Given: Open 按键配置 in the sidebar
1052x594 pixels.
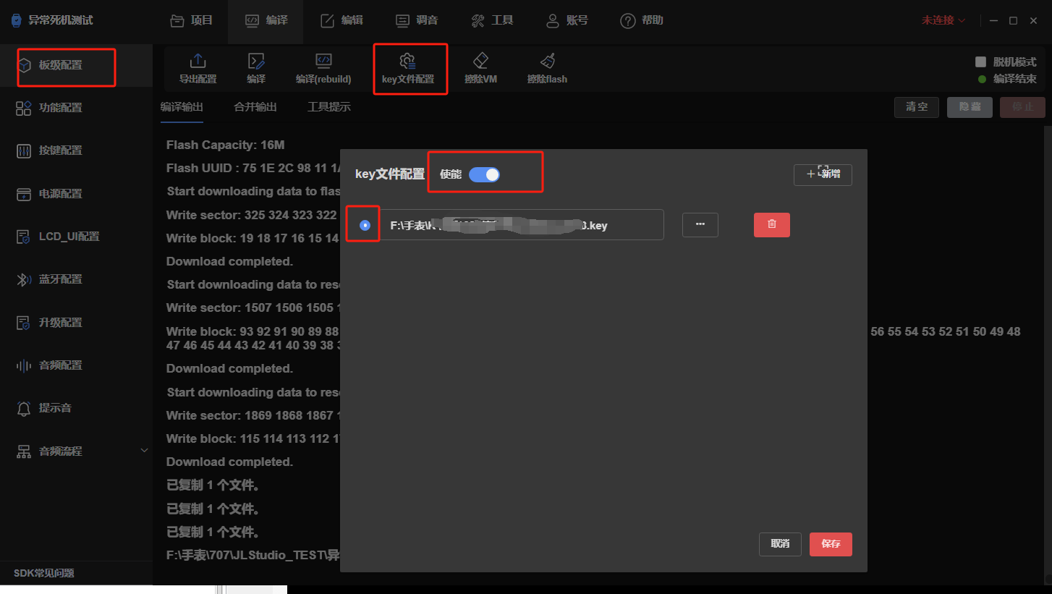Looking at the screenshot, I should point(76,150).
